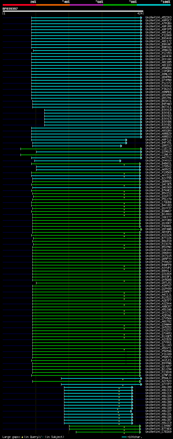Viewport: 173px width, 439px height.
Task: Select label UniRef100_C1N6J0
Action: (x=158, y=155)
